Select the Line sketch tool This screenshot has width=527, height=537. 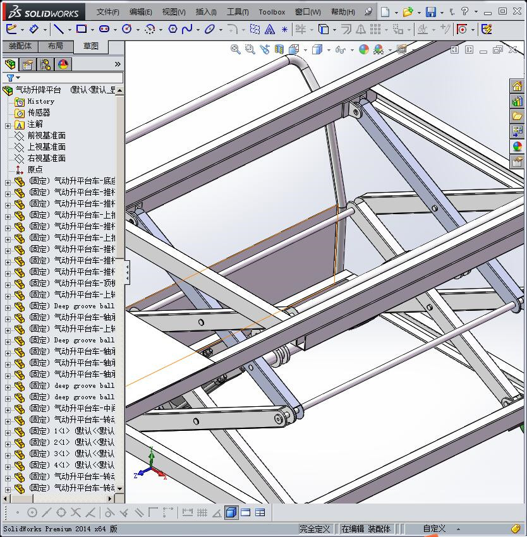58,29
